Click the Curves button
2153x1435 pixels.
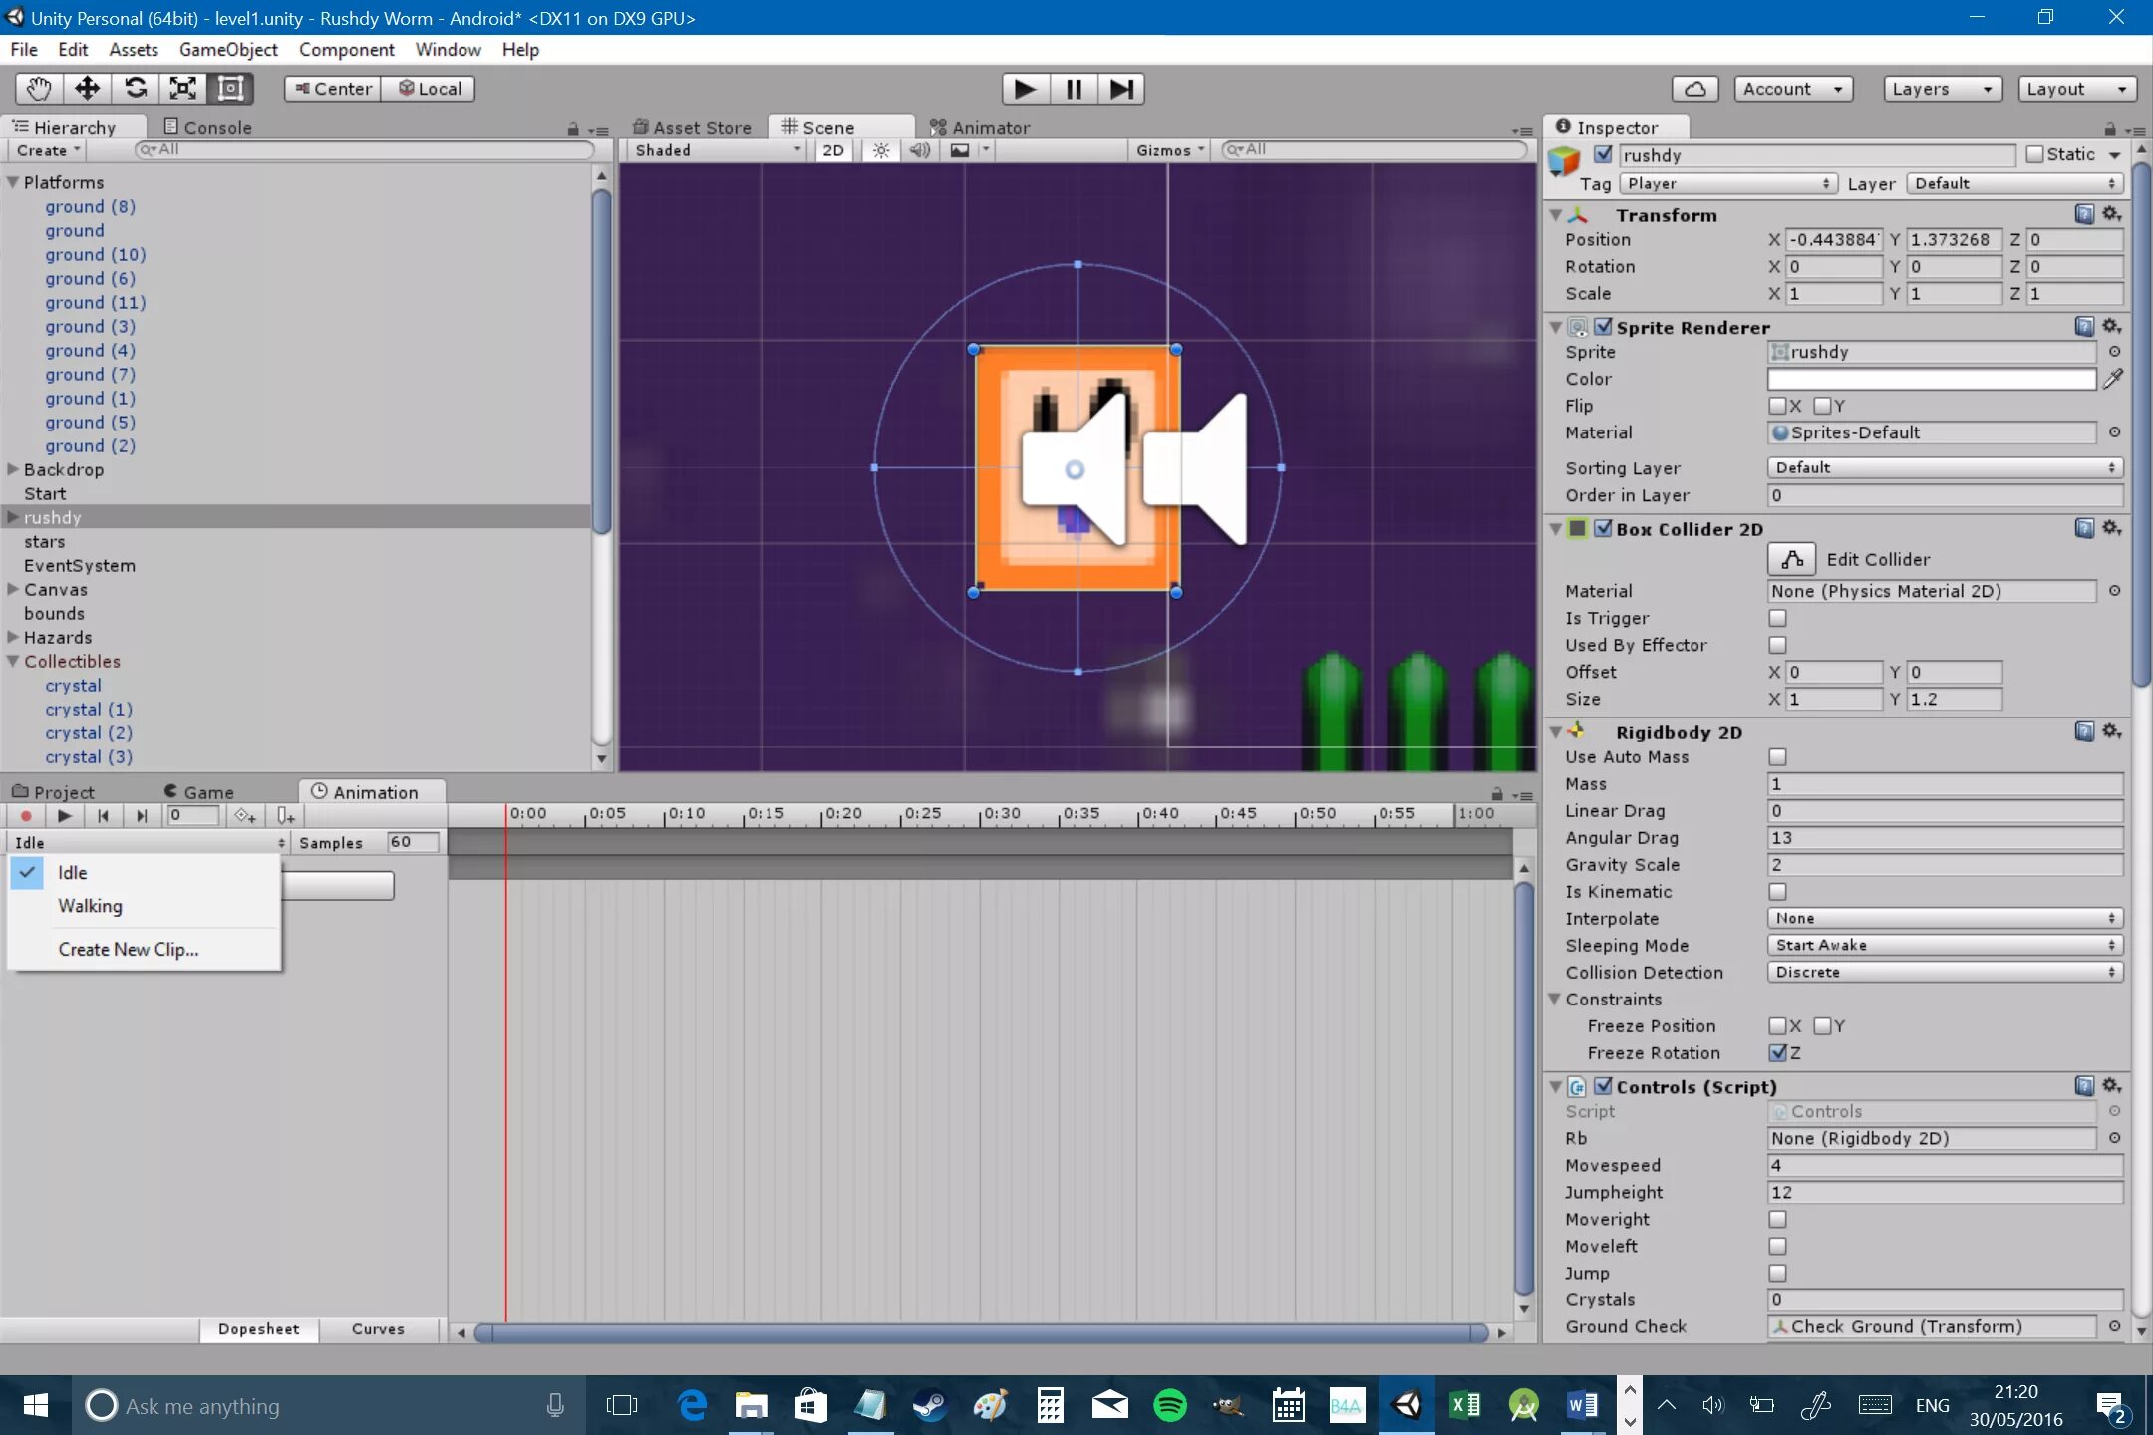point(378,1329)
